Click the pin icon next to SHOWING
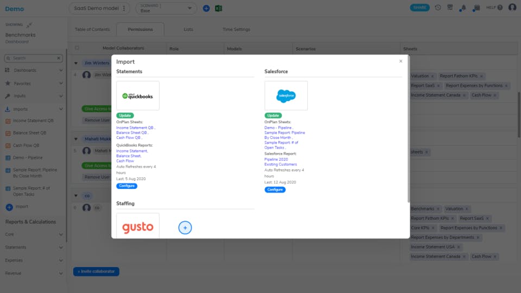The image size is (521, 293). pyautogui.click(x=29, y=25)
